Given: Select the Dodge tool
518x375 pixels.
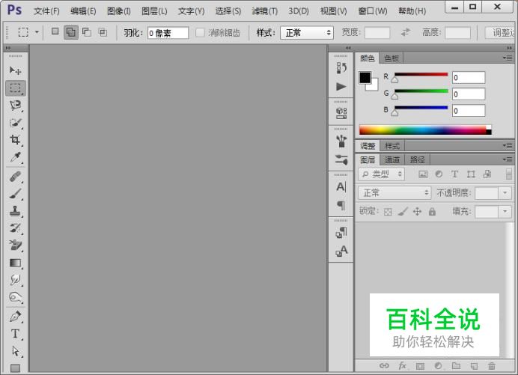Looking at the screenshot, I should coord(15,297).
